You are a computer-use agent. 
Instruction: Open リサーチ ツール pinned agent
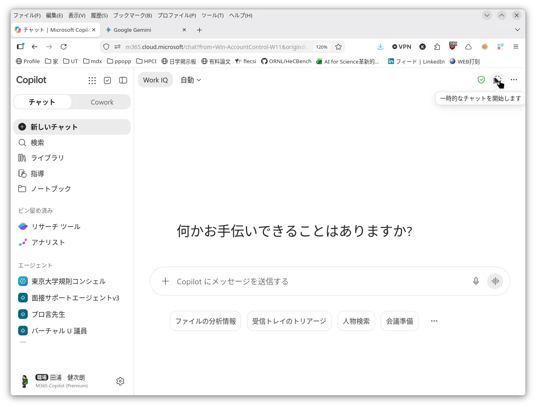72,226
